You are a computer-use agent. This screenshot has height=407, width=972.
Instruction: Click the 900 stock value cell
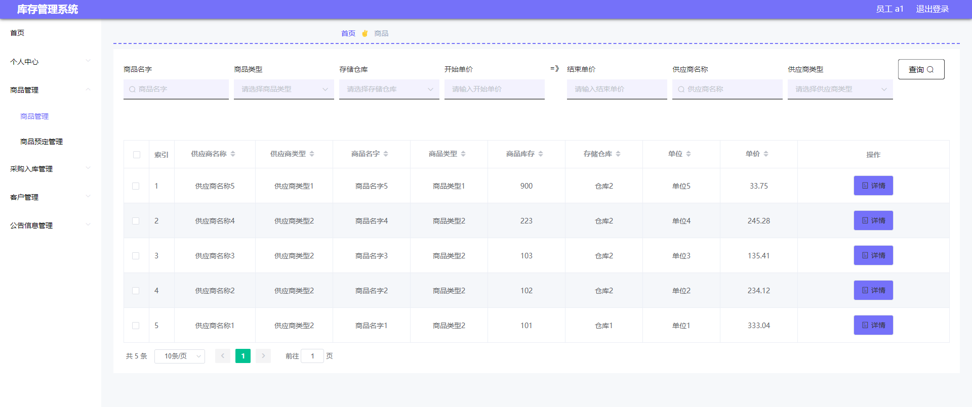coord(526,186)
